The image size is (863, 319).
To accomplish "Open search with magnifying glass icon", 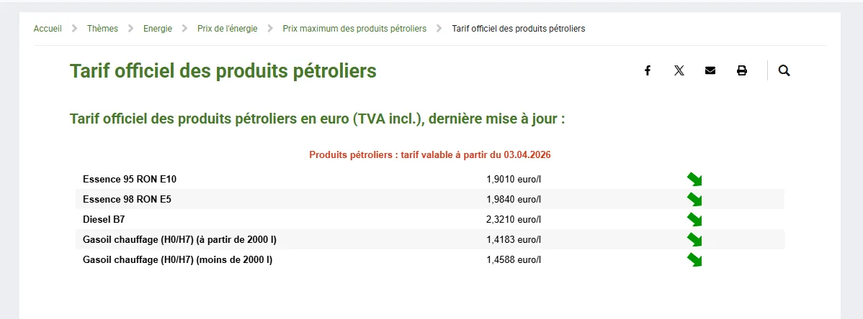I will (784, 70).
